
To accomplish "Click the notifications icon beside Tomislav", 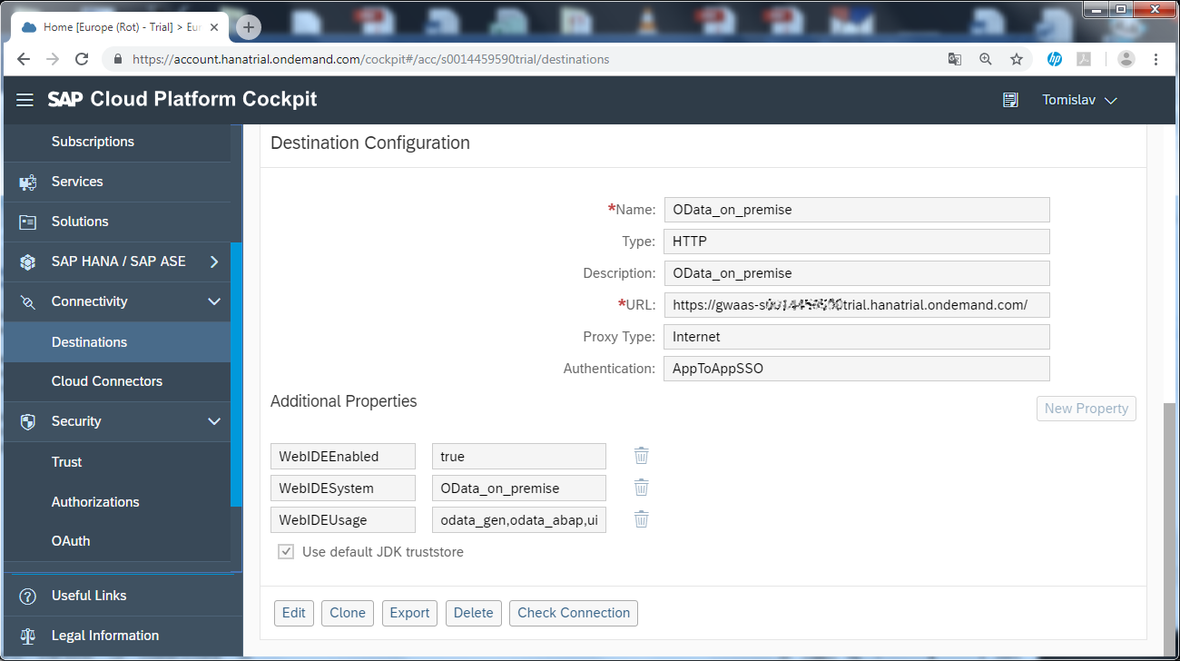I will coord(1010,100).
